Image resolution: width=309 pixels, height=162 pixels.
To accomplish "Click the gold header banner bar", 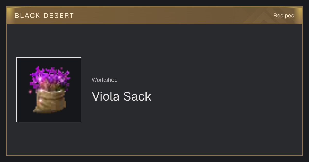I will (x=154, y=15).
